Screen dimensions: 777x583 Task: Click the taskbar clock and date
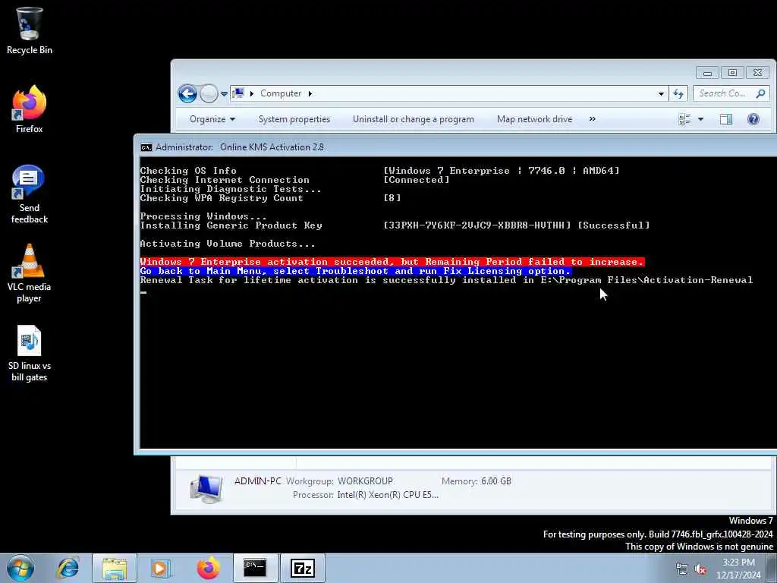(738, 569)
